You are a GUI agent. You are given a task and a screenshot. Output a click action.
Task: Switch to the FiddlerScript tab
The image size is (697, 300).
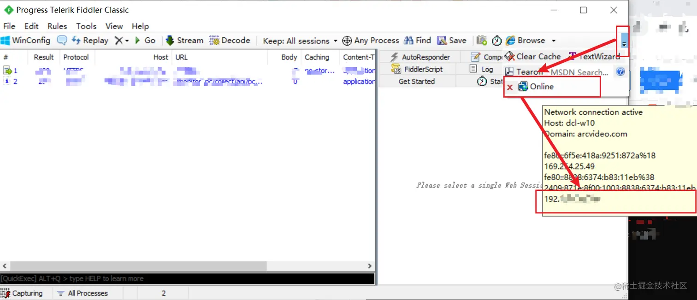click(x=417, y=69)
